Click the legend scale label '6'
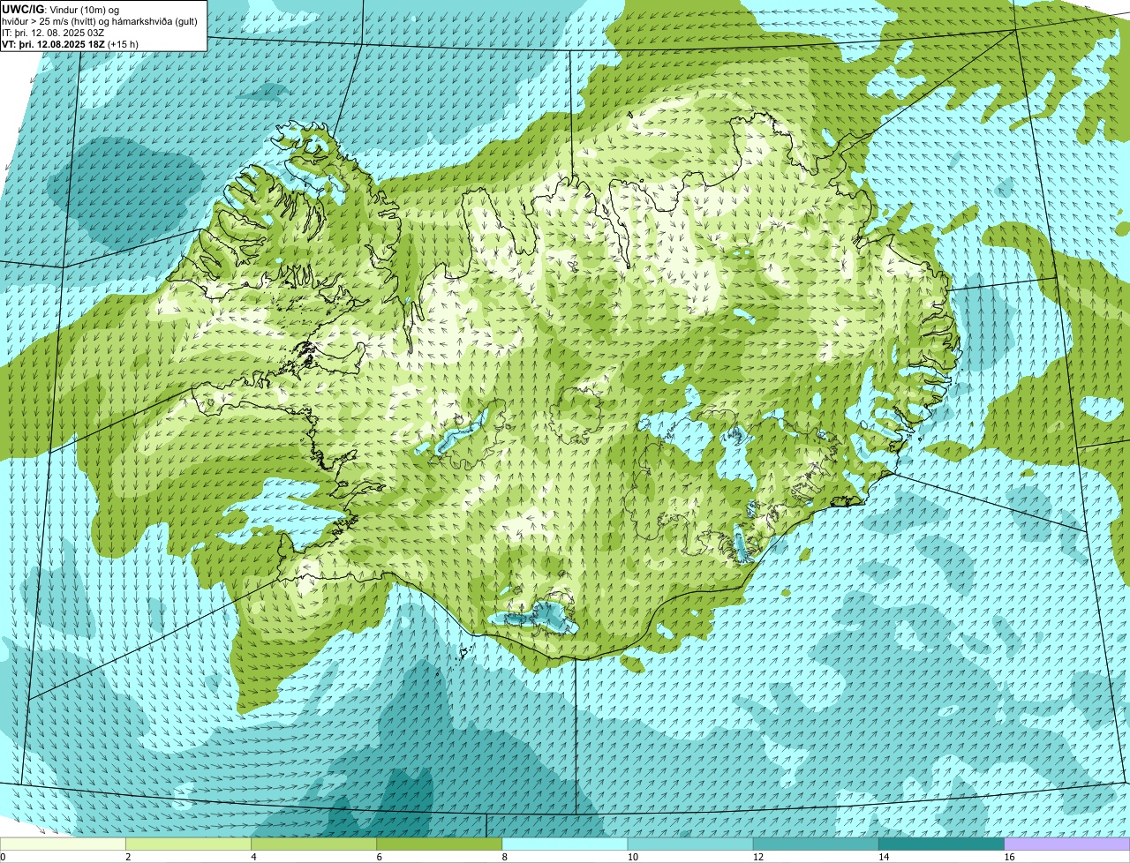The image size is (1130, 863). pyautogui.click(x=379, y=857)
